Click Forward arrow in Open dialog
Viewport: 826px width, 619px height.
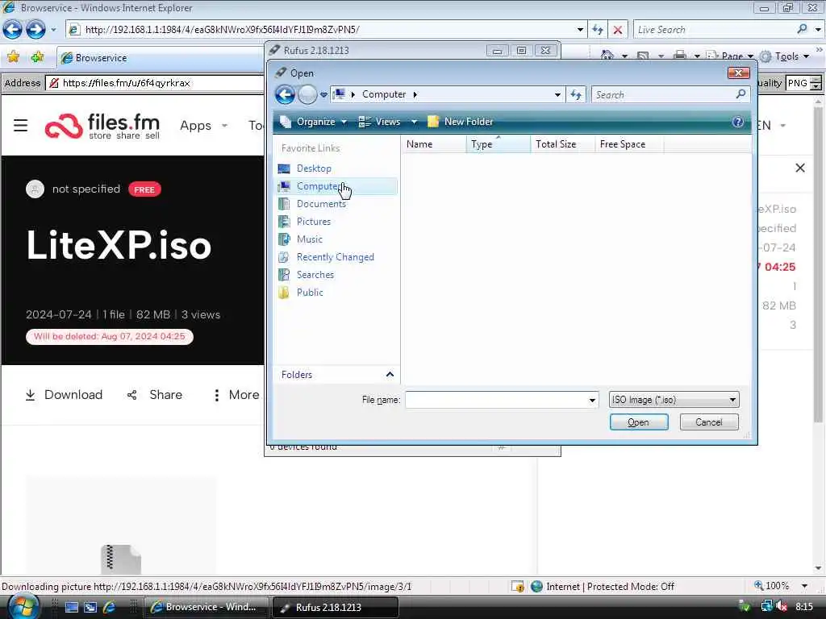pos(307,95)
